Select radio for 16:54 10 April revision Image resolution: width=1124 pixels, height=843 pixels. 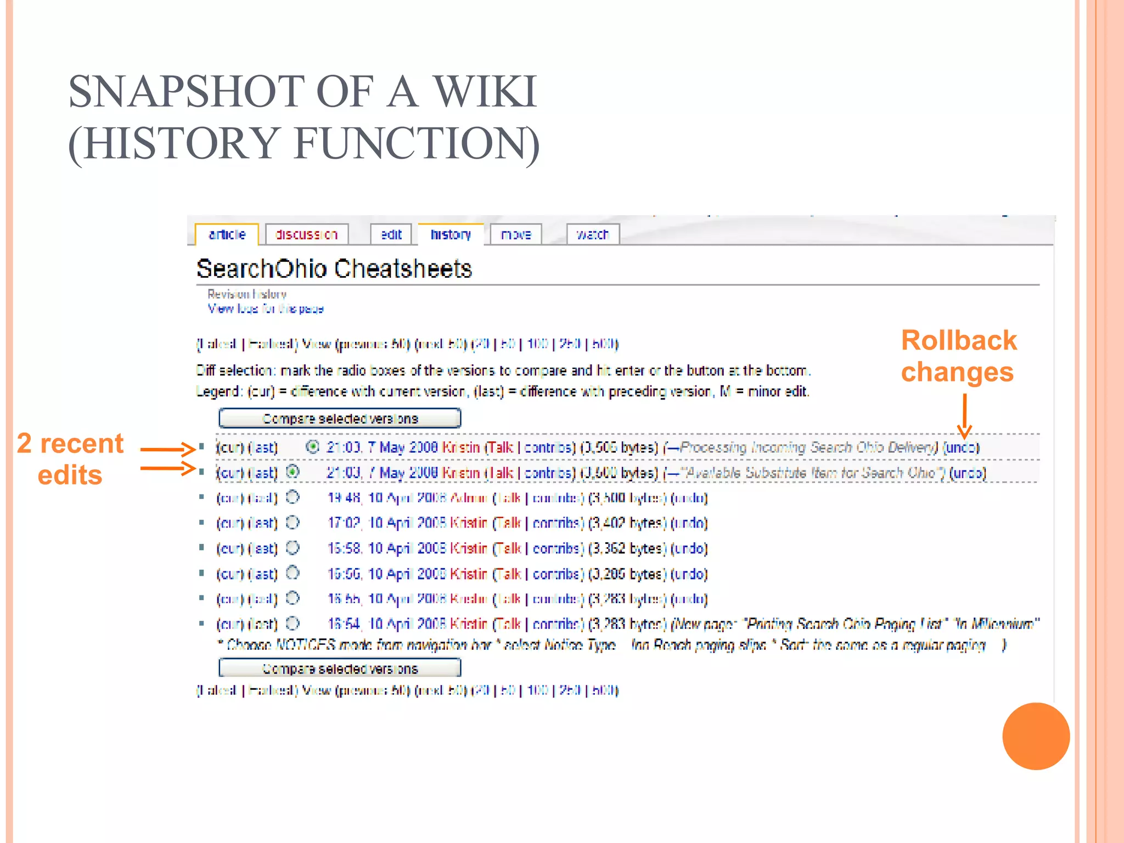293,623
